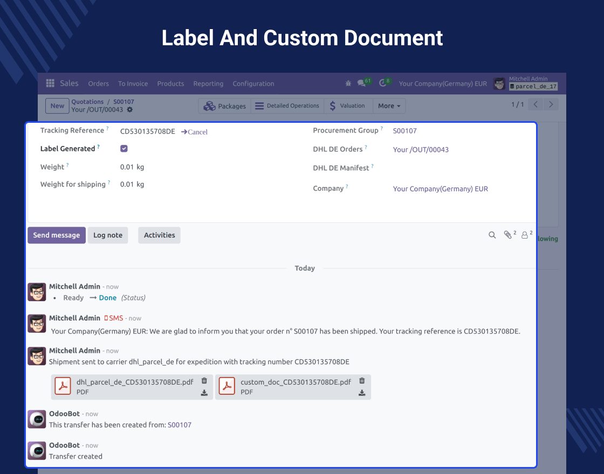Click the New button
The image size is (604, 474).
tap(57, 106)
